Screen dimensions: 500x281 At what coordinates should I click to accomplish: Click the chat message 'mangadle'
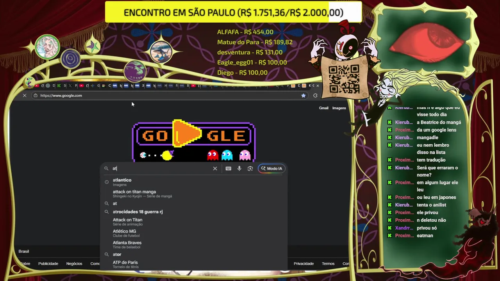pos(427,137)
